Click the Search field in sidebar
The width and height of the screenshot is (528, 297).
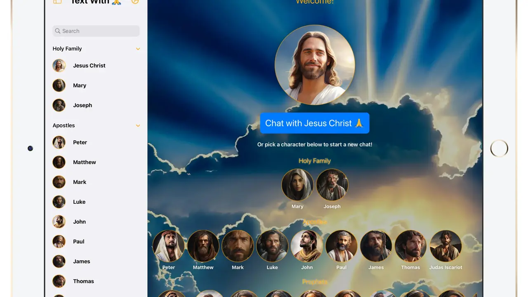(x=96, y=31)
